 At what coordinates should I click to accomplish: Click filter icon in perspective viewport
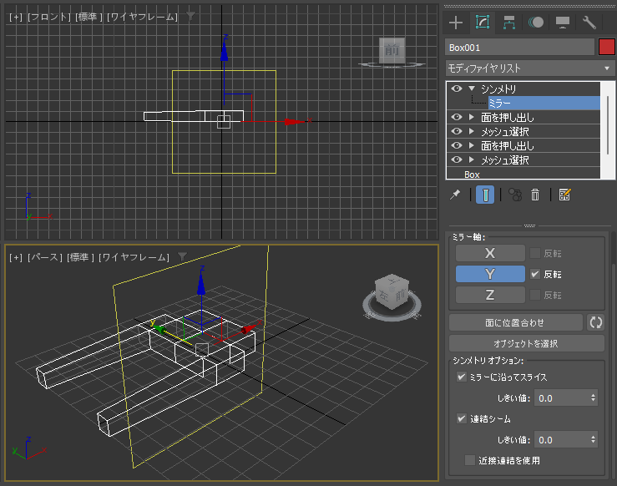pyautogui.click(x=182, y=257)
